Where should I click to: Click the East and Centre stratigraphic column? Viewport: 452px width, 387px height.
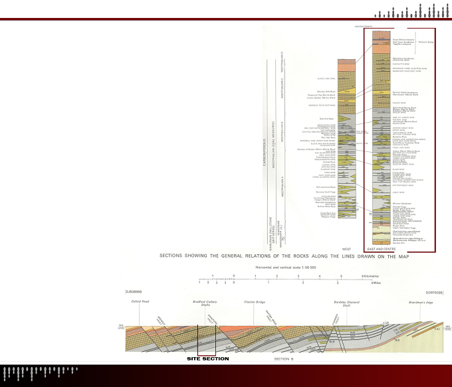pos(382,137)
